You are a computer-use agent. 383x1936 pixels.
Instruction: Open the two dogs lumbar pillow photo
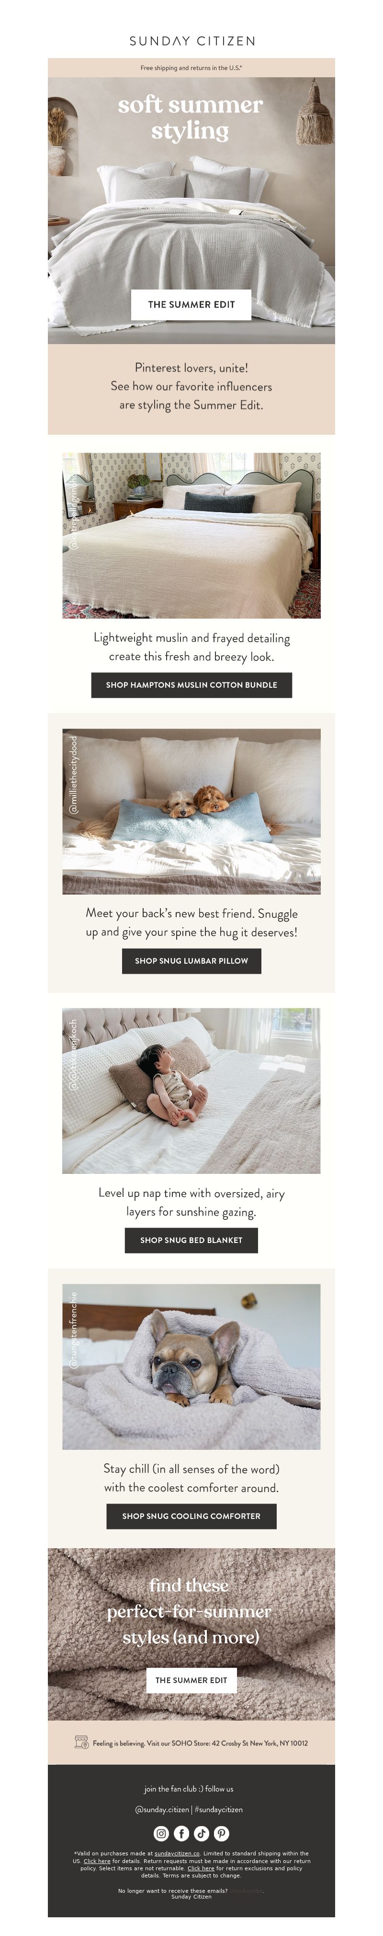coord(191,811)
